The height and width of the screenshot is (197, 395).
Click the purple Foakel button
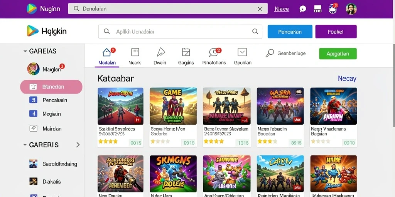coord(336,32)
